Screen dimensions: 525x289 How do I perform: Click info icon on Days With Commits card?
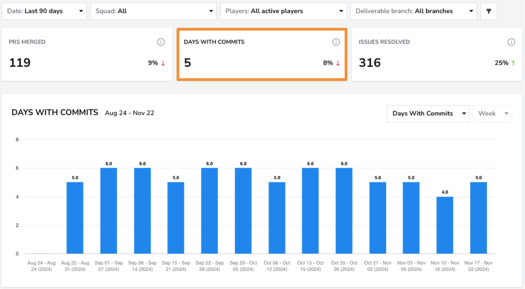point(336,42)
